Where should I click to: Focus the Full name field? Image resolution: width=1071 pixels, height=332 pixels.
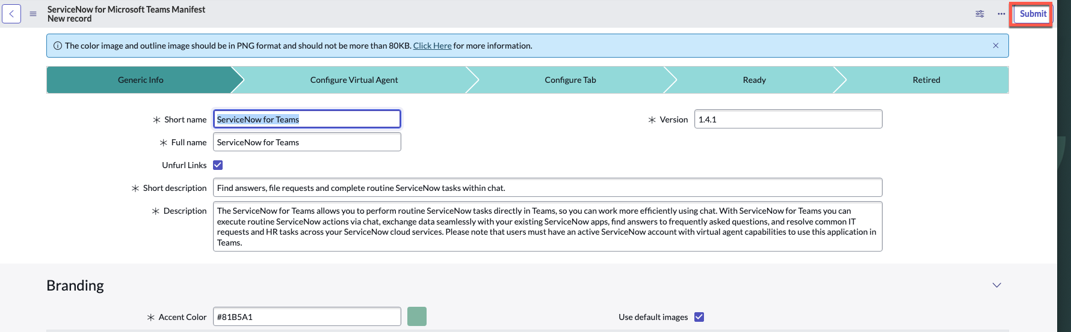point(307,142)
